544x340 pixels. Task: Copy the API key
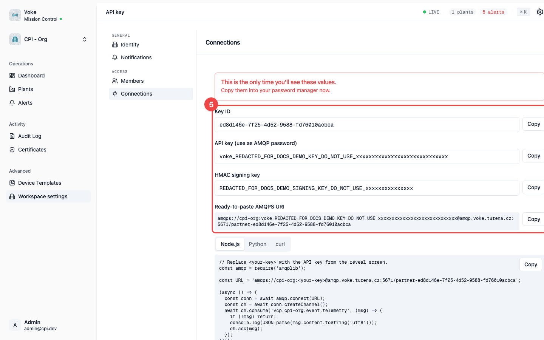(x=533, y=156)
